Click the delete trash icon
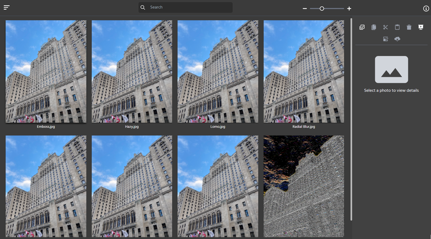 click(409, 27)
